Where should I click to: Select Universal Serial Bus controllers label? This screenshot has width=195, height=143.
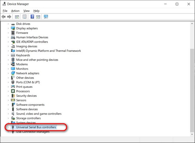point(36,127)
